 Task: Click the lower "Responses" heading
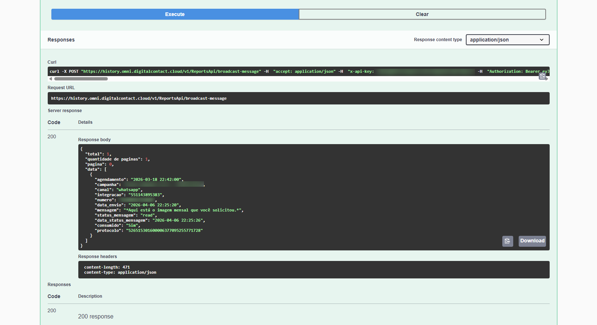[x=59, y=285]
